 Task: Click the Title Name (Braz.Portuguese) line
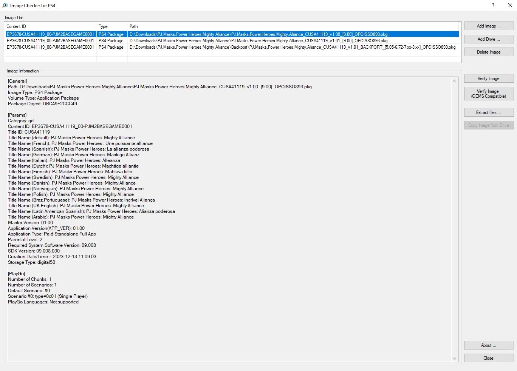pos(81,200)
